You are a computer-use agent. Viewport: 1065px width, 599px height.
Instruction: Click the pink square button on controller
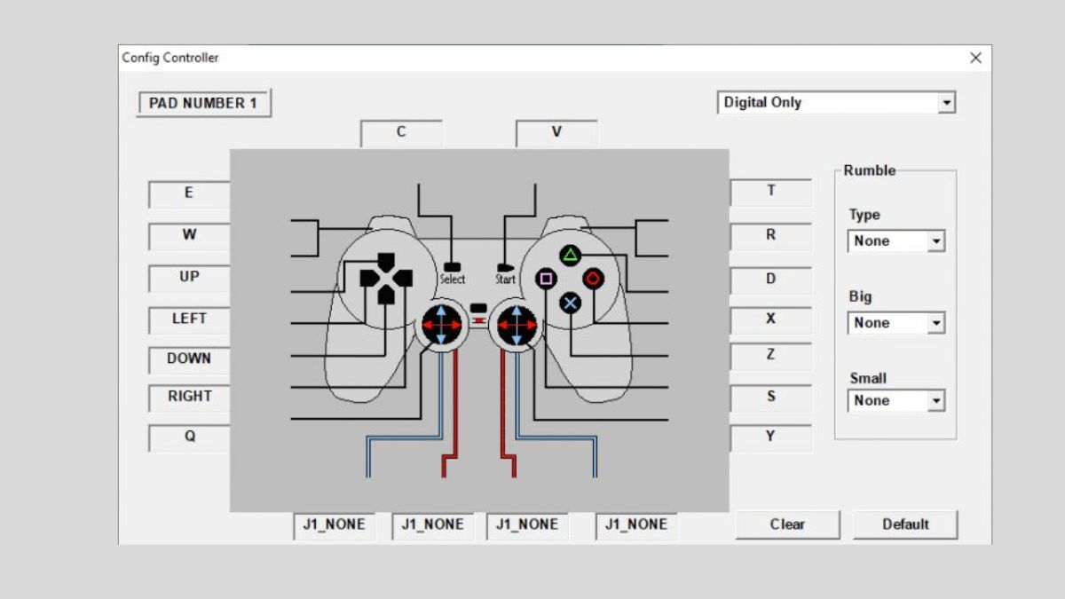coord(546,279)
